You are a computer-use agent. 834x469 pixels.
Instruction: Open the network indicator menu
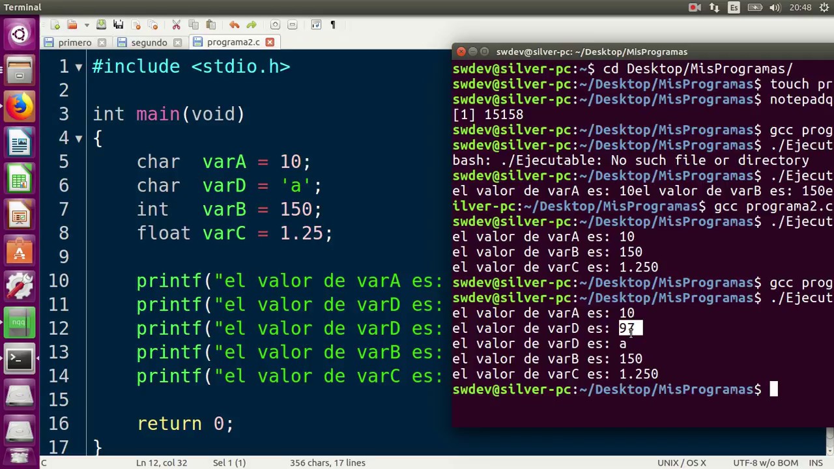tap(715, 7)
